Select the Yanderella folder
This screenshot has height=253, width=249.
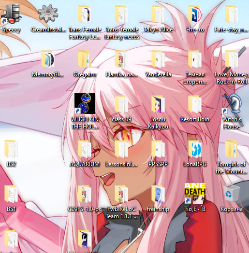click(158, 60)
